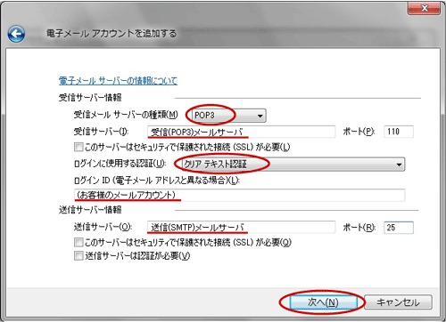The width and height of the screenshot is (446, 322).
Task: Open the POP3 server type dropdown
Action: pos(228,116)
